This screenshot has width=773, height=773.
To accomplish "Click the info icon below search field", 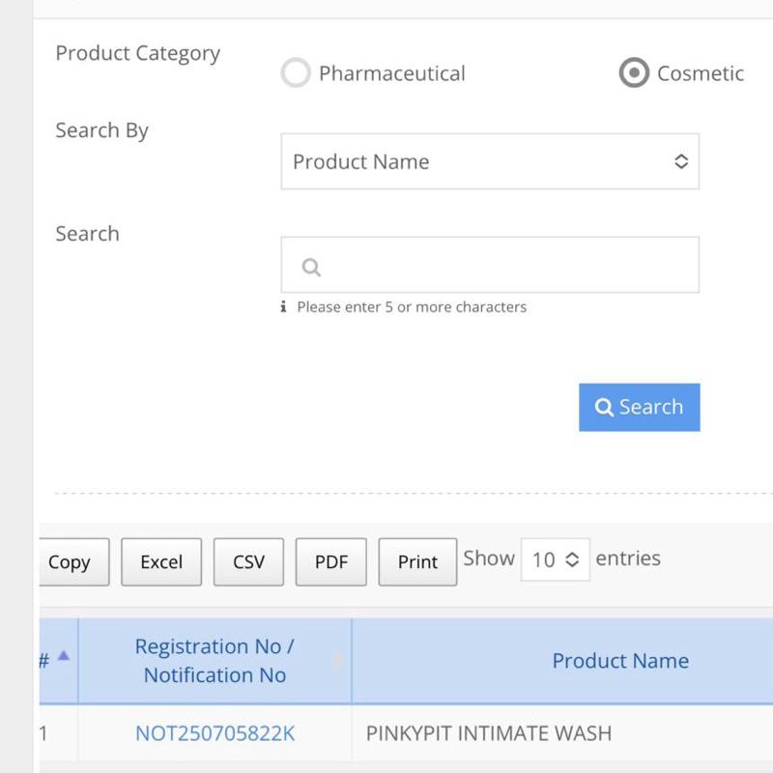I will [x=284, y=307].
